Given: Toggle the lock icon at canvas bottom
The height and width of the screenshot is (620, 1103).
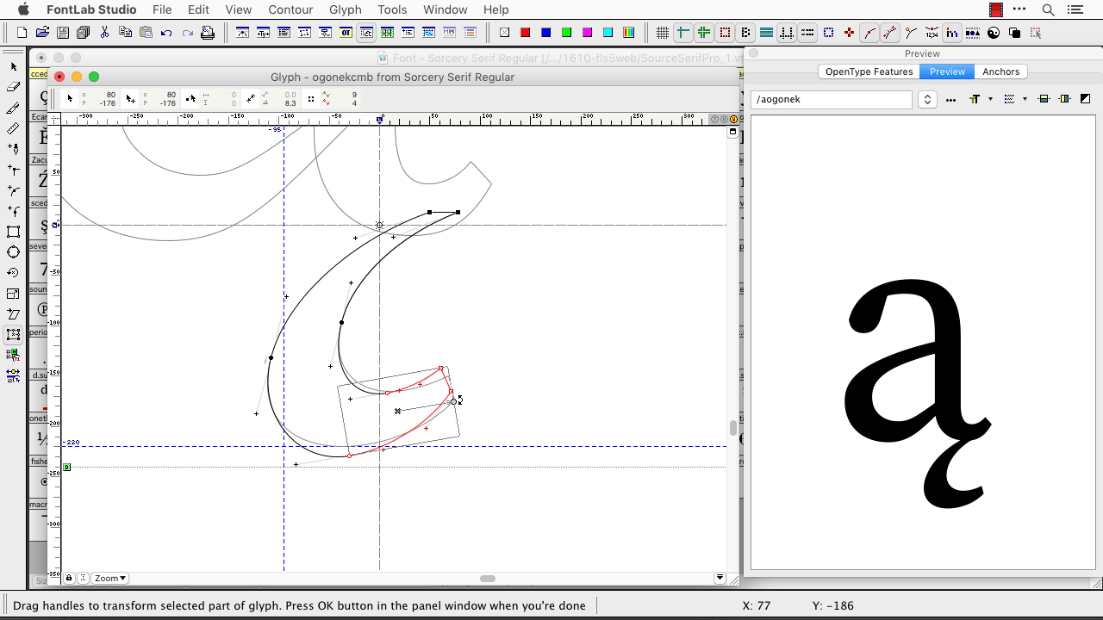Looking at the screenshot, I should (69, 578).
